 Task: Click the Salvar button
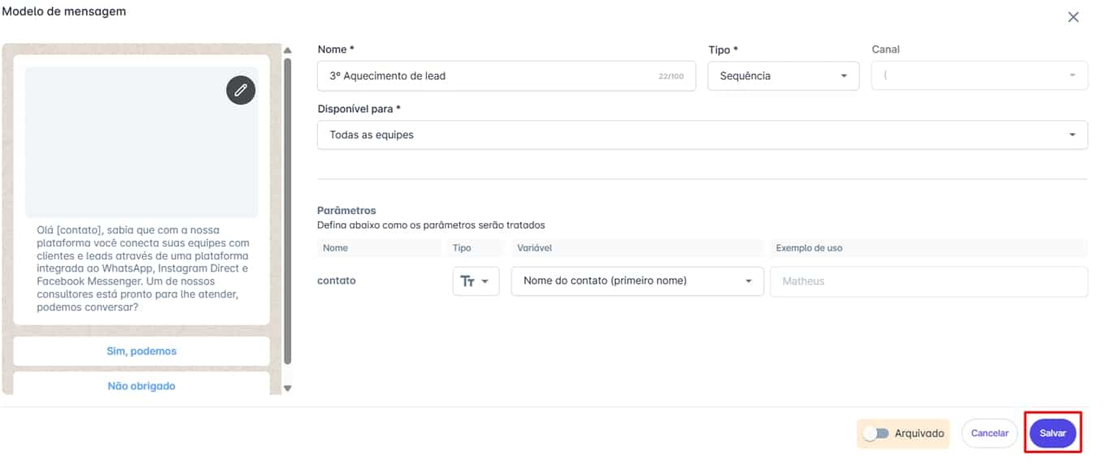pos(1053,434)
